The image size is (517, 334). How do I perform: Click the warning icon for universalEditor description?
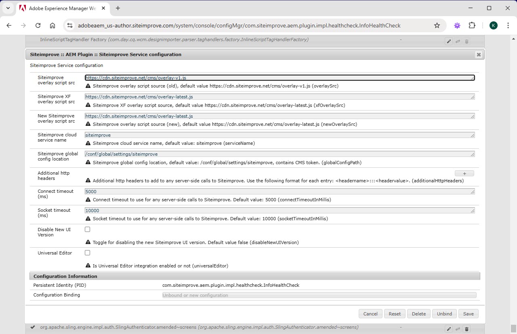(88, 266)
